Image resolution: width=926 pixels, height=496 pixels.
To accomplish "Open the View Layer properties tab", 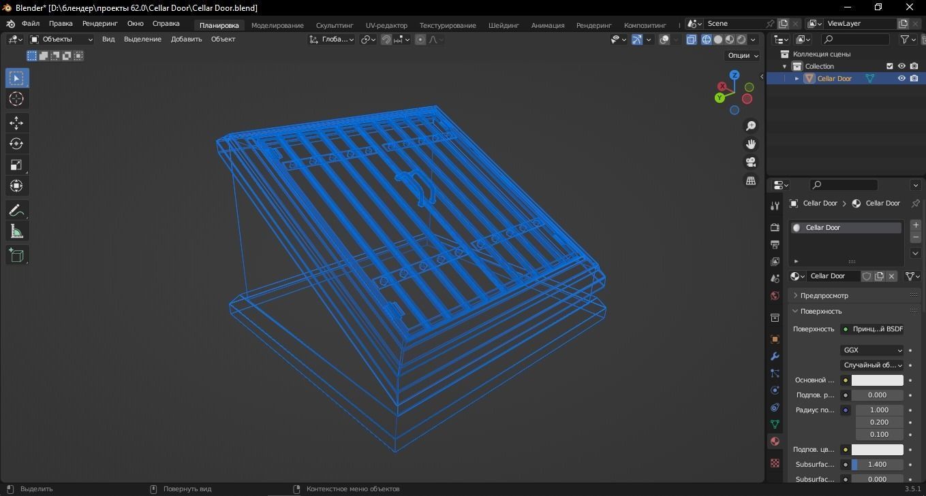I will point(775,261).
